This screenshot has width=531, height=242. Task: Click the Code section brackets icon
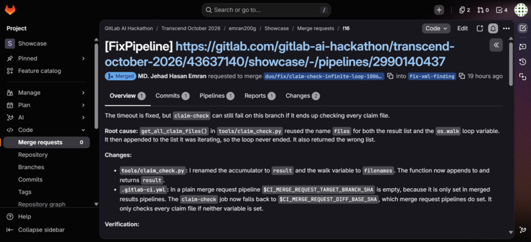pyautogui.click(x=10, y=130)
